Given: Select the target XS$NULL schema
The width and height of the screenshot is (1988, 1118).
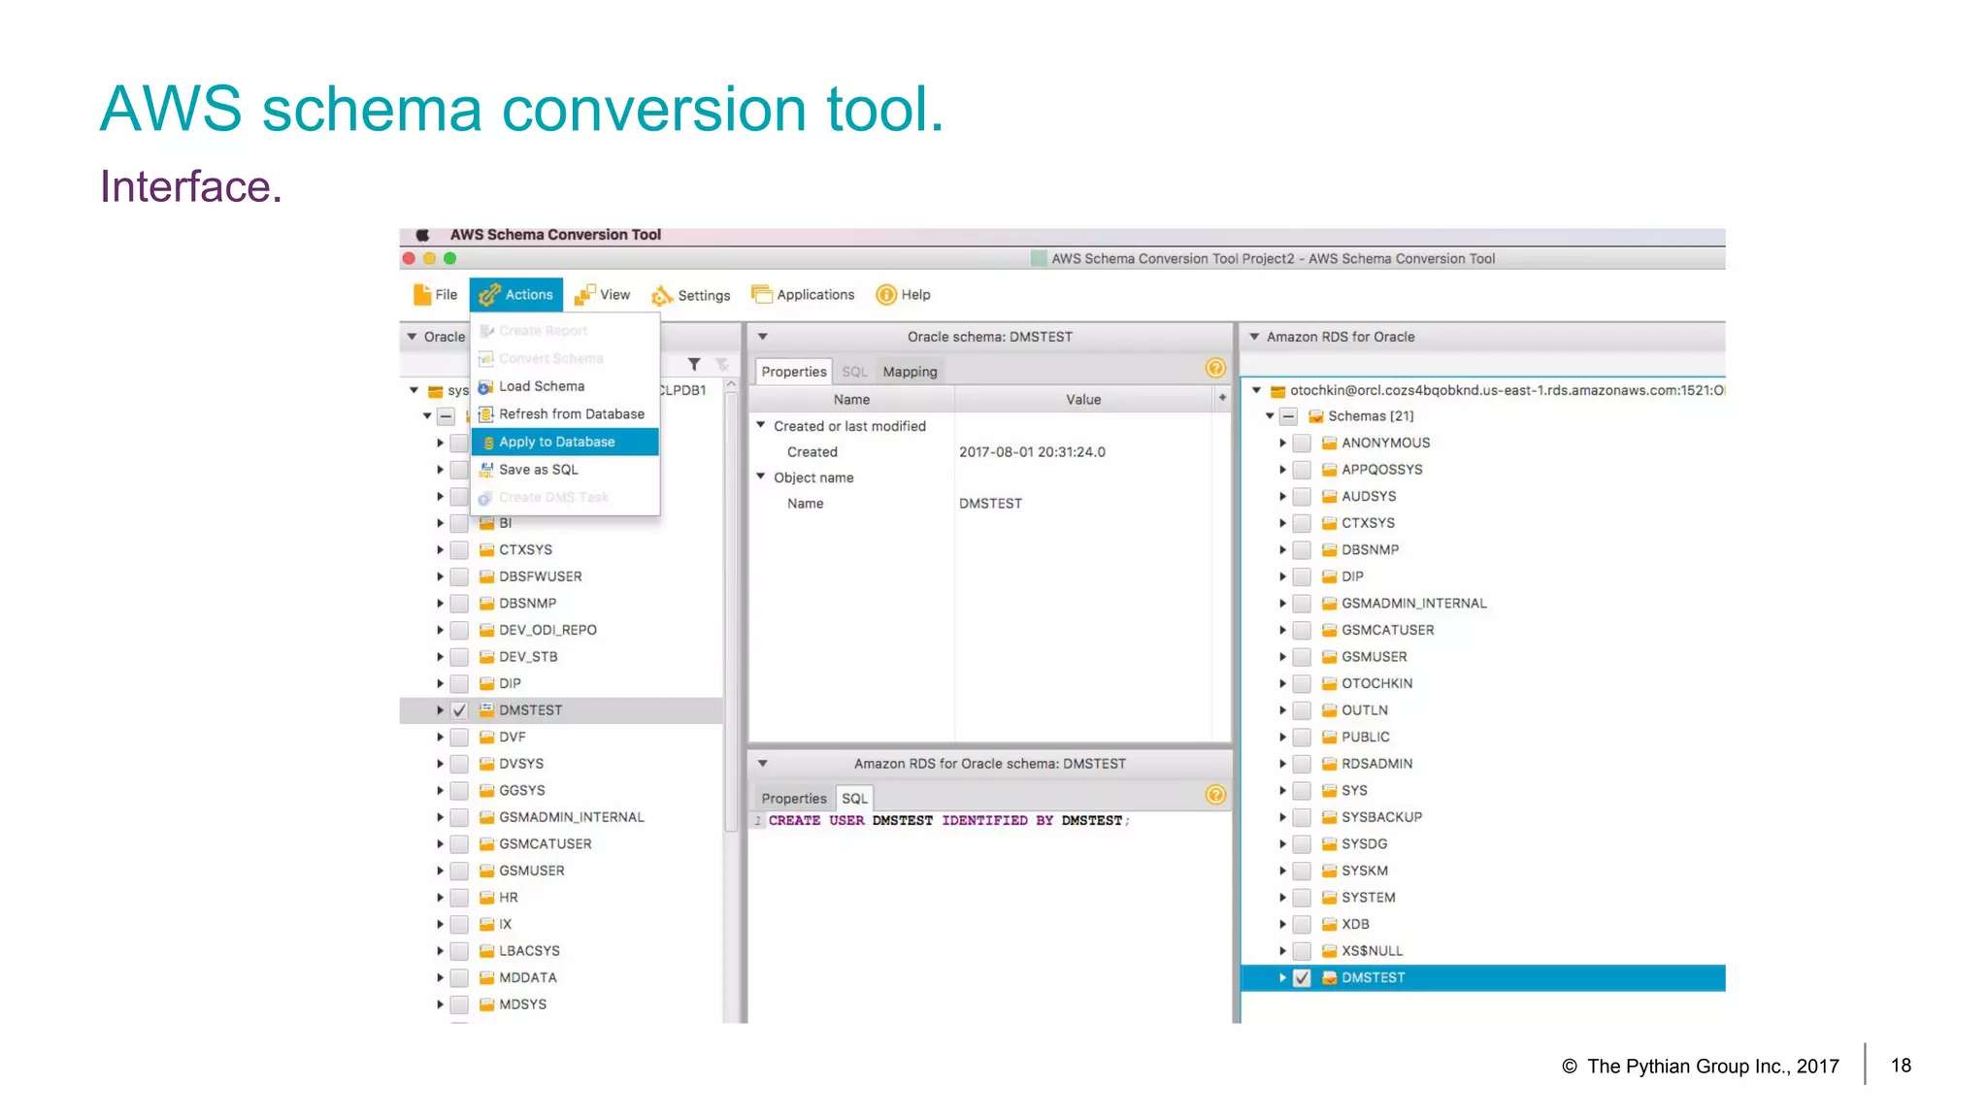Looking at the screenshot, I should tap(1372, 951).
